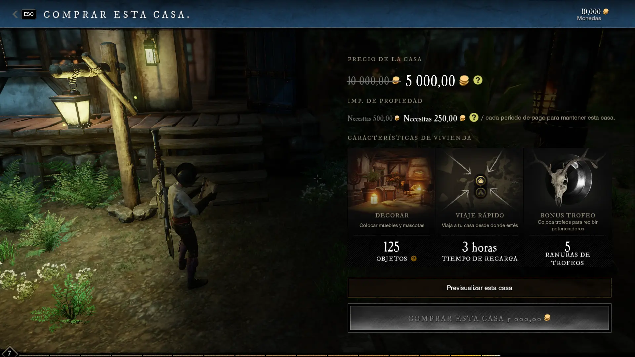Viewport: 635px width, 357px height.
Task: Click the Bonus Trofeo skull image
Action: (x=568, y=179)
